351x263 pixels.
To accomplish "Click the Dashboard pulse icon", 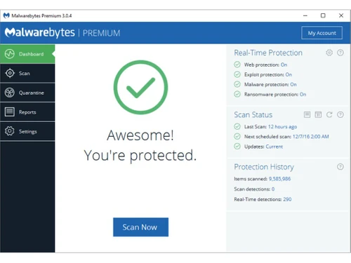I will pos(10,54).
